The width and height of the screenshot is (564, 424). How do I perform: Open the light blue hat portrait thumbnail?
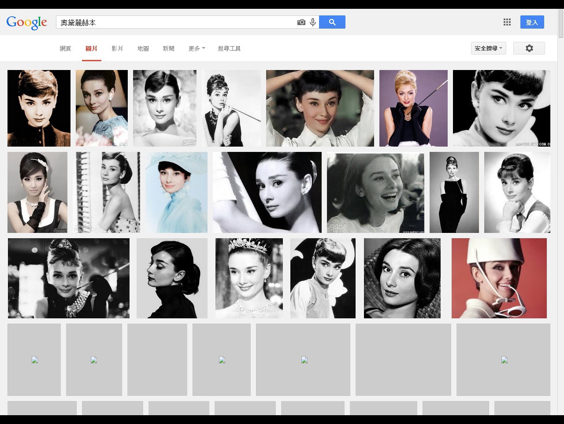point(176,192)
